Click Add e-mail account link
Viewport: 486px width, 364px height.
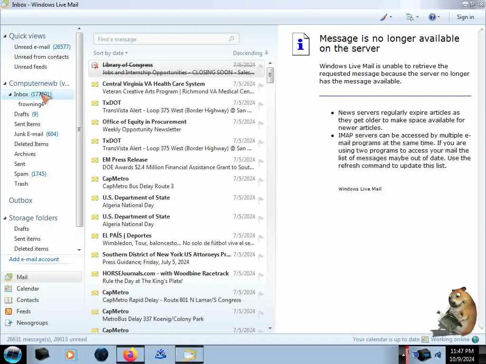tap(34, 259)
